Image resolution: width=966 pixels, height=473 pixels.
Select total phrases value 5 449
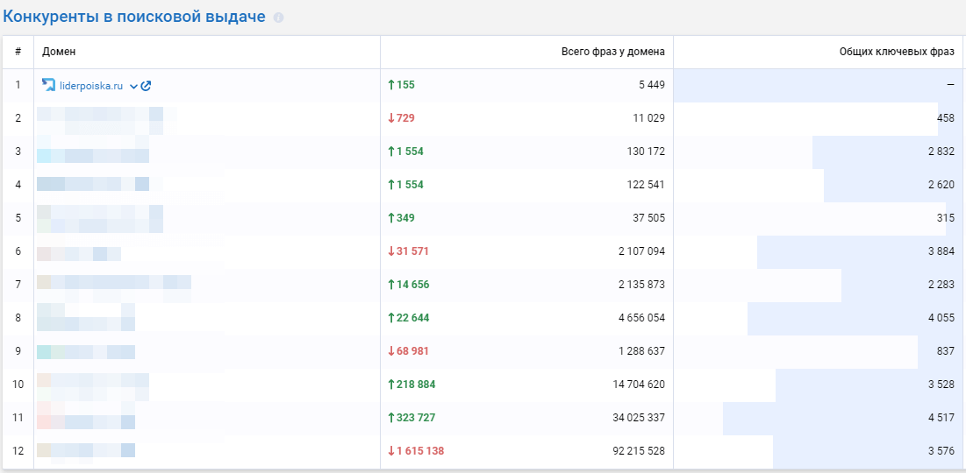(652, 85)
